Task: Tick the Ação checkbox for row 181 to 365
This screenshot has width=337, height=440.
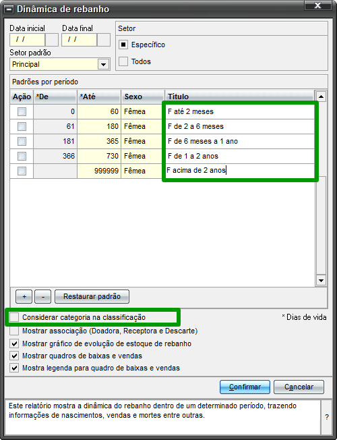Action: tap(22, 142)
